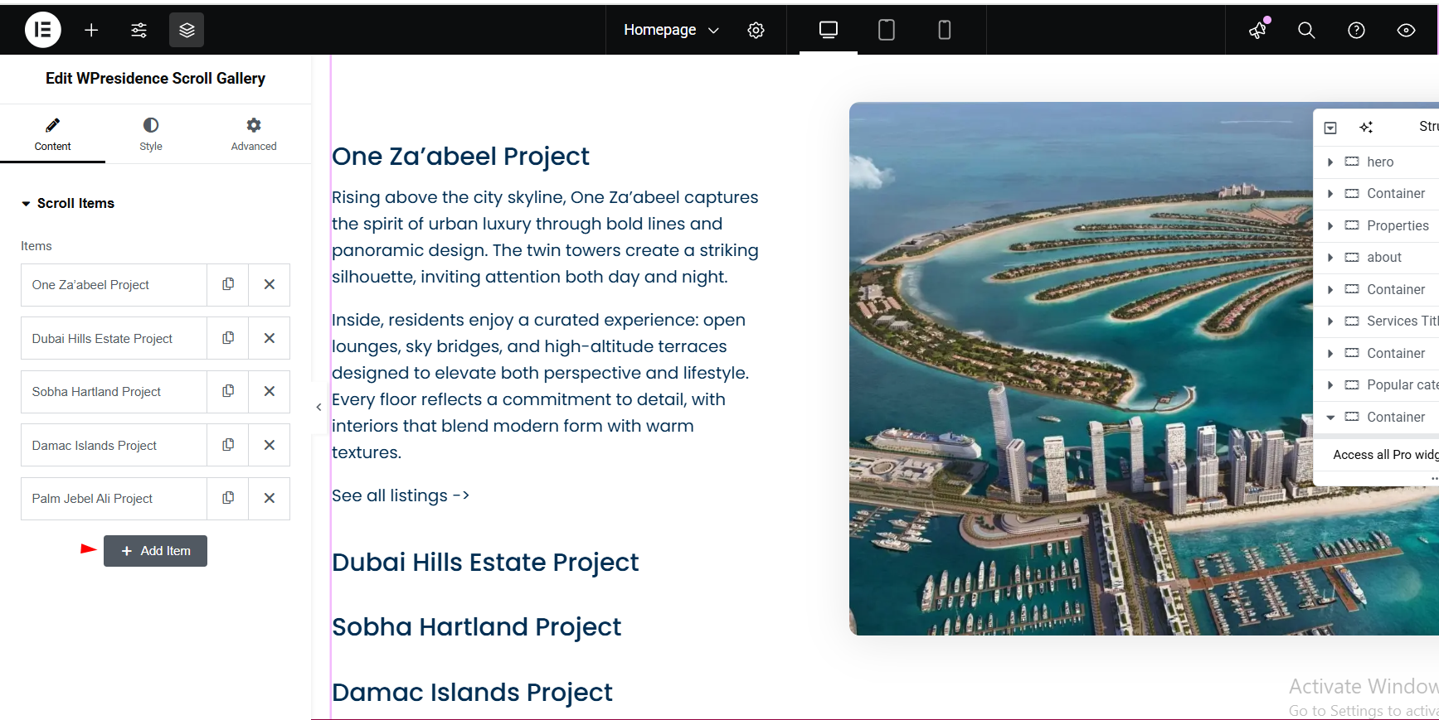
Task: Toggle preview mode with eye icon
Action: [1406, 30]
